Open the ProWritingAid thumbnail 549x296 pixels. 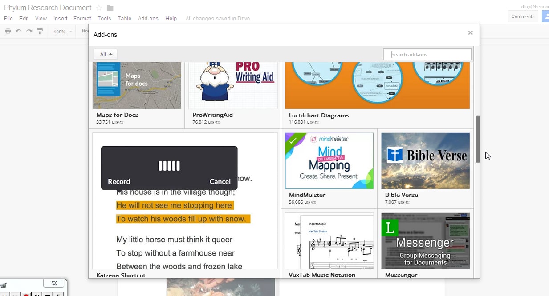[233, 85]
